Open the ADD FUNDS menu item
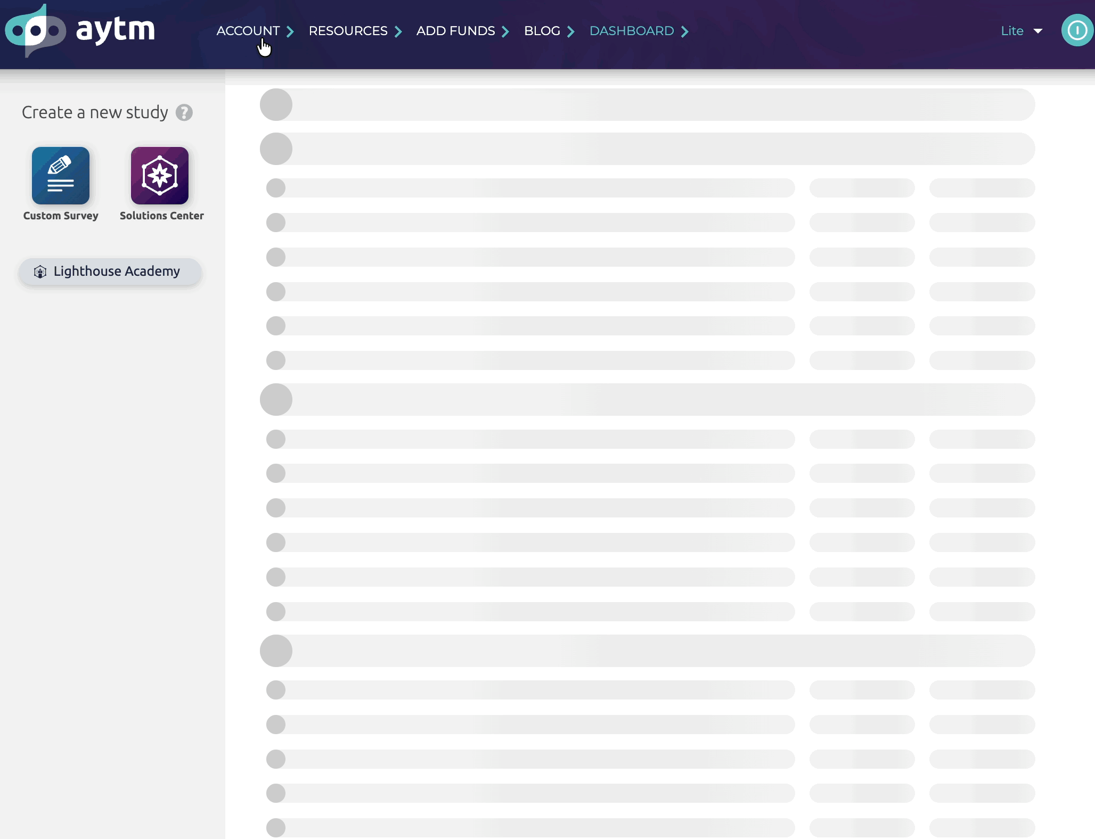This screenshot has width=1095, height=839. 456,31
